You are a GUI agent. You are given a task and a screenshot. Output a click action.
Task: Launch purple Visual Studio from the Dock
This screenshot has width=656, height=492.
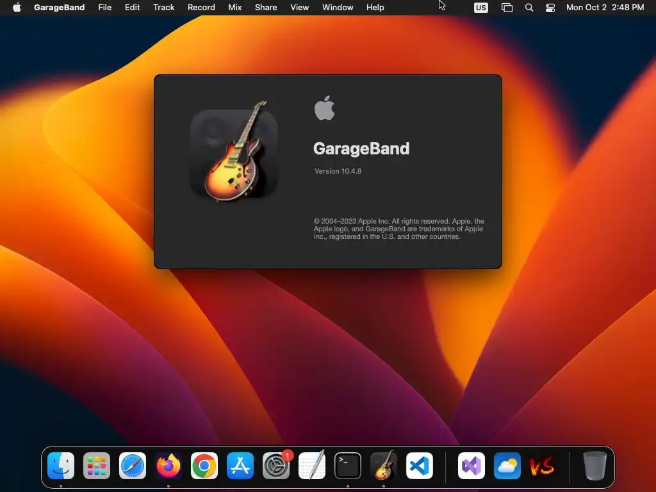point(471,465)
